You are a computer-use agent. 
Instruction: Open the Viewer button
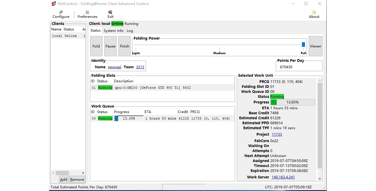(315, 46)
